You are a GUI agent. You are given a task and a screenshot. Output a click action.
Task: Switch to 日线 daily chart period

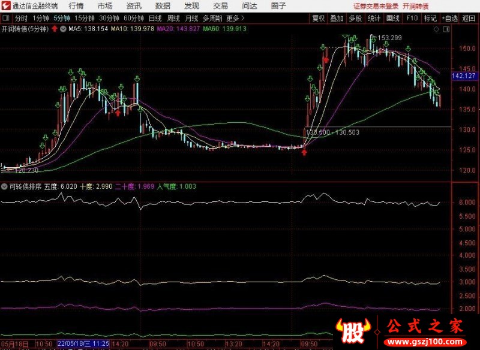[155, 18]
